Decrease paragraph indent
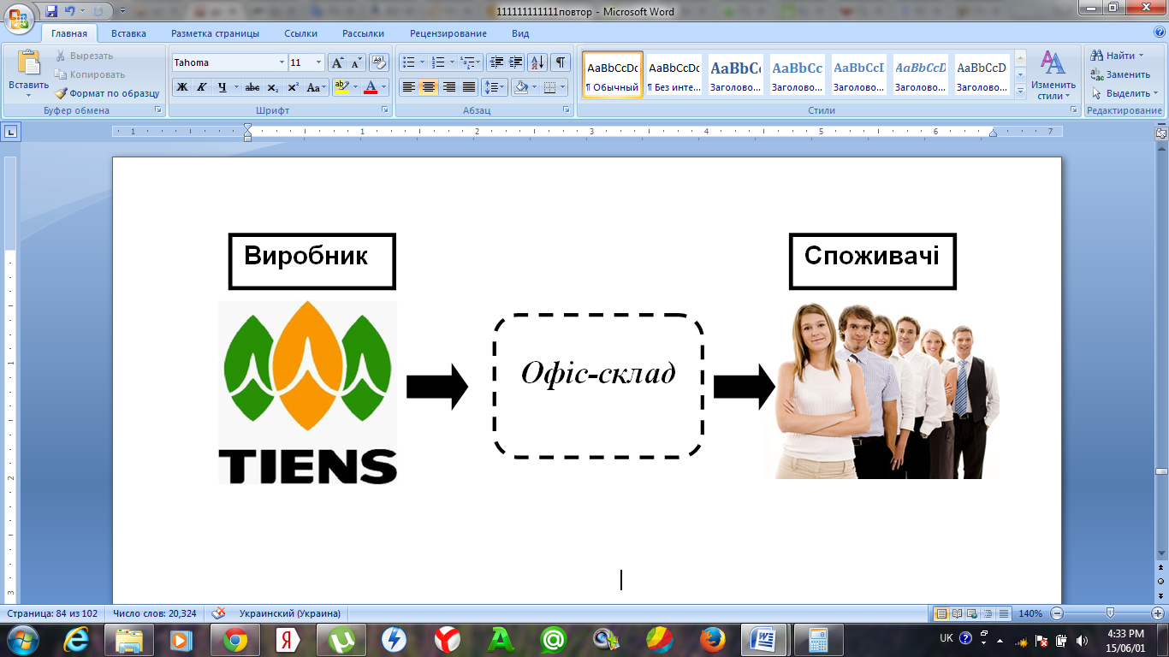Image resolution: width=1169 pixels, height=657 pixels. pyautogui.click(x=495, y=62)
